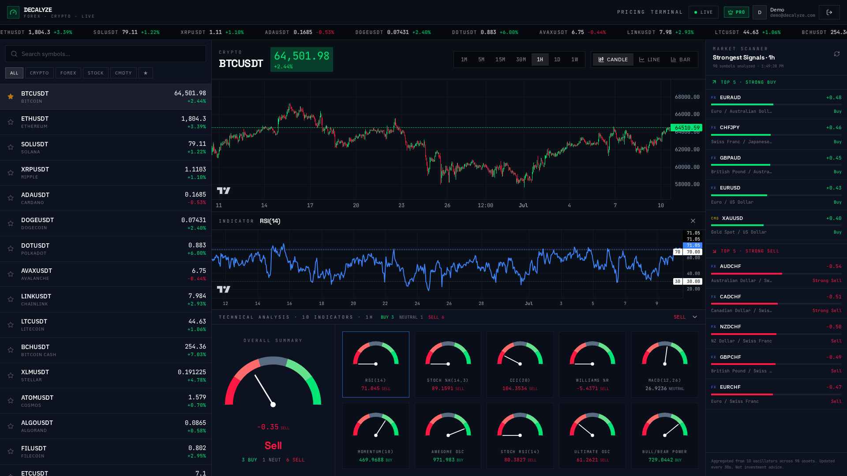
Task: Click the 64510.59 price label
Action: tap(686, 128)
